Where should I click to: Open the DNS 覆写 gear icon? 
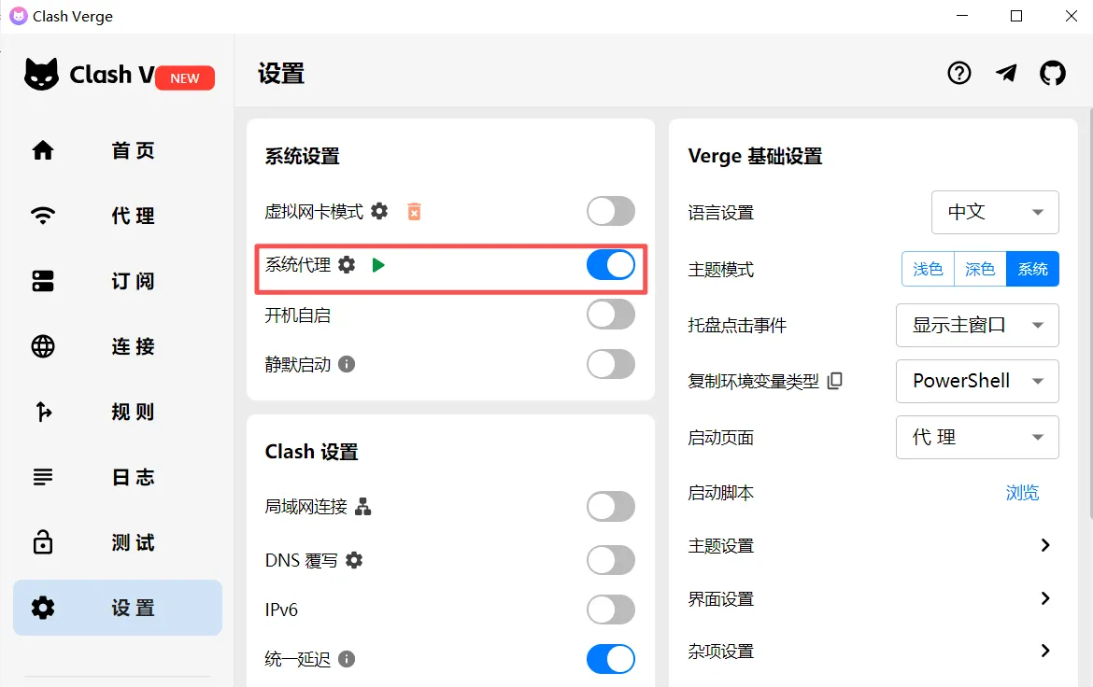(353, 560)
